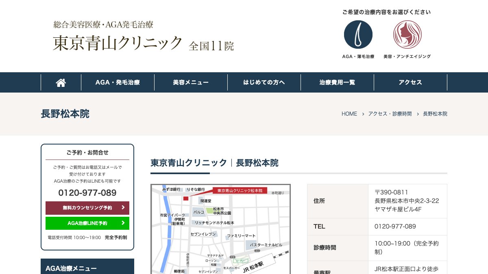This screenshot has height=274, width=488.
Task: Select the AGA・薄毛治療 hair icon
Action: 358,35
